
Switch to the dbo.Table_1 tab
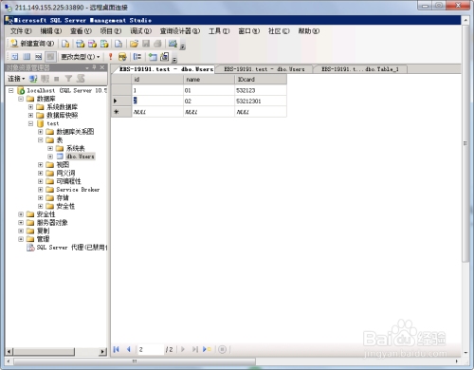pyautogui.click(x=360, y=69)
